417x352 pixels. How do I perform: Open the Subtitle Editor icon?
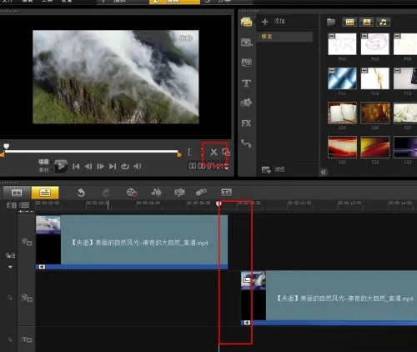(226, 192)
